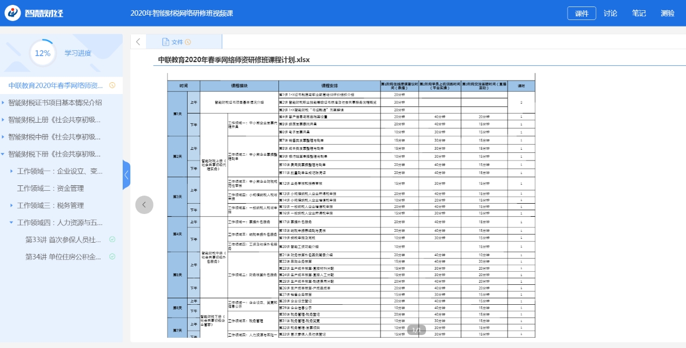Open the 测验 section
Viewport: 686px width, 348px height.
(668, 13)
